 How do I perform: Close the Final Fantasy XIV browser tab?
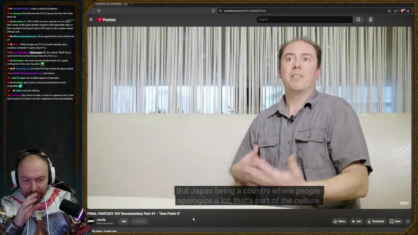pos(125,4)
